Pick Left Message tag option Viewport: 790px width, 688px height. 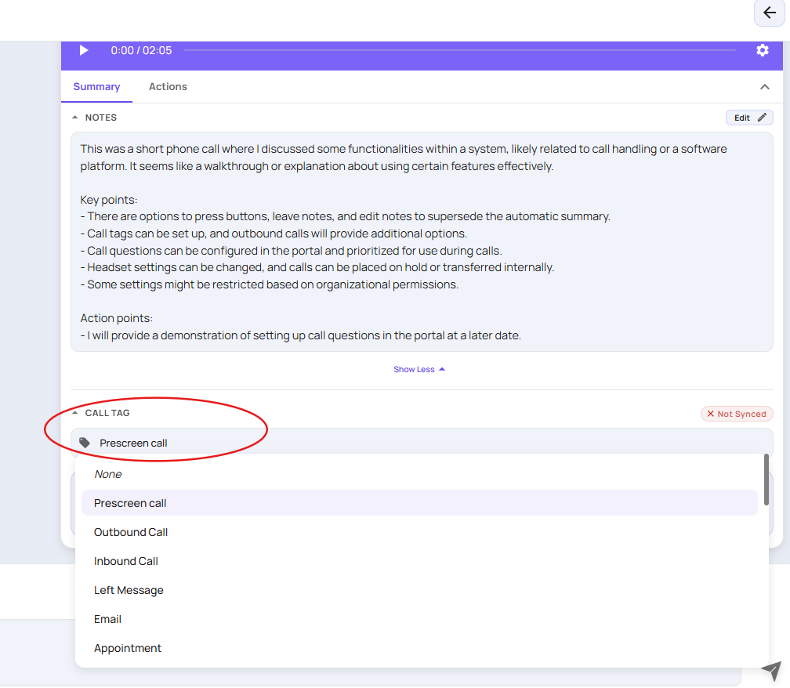coord(419,590)
